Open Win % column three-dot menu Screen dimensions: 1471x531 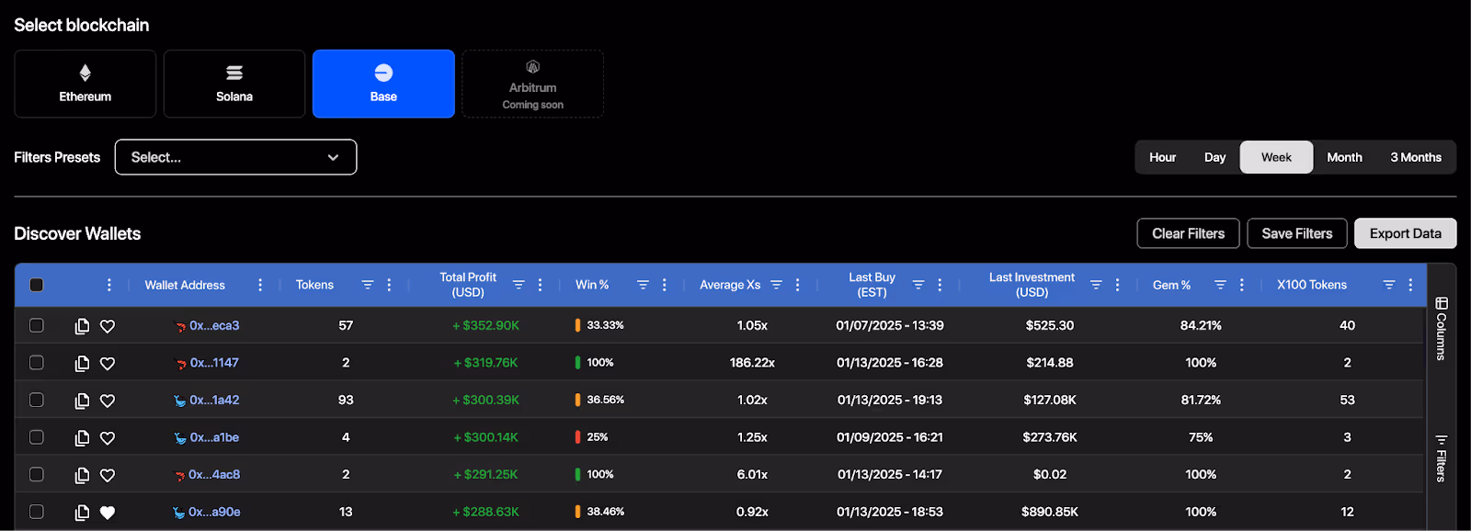tap(664, 285)
